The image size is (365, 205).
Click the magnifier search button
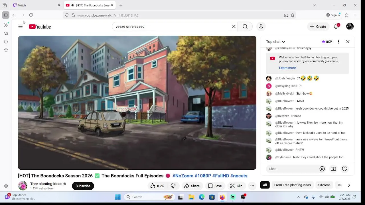pyautogui.click(x=245, y=26)
